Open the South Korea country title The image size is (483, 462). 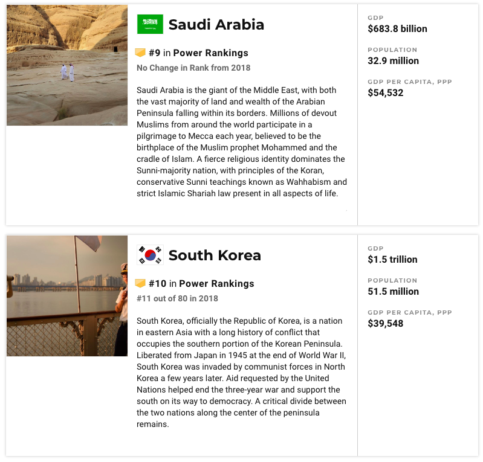(x=215, y=255)
